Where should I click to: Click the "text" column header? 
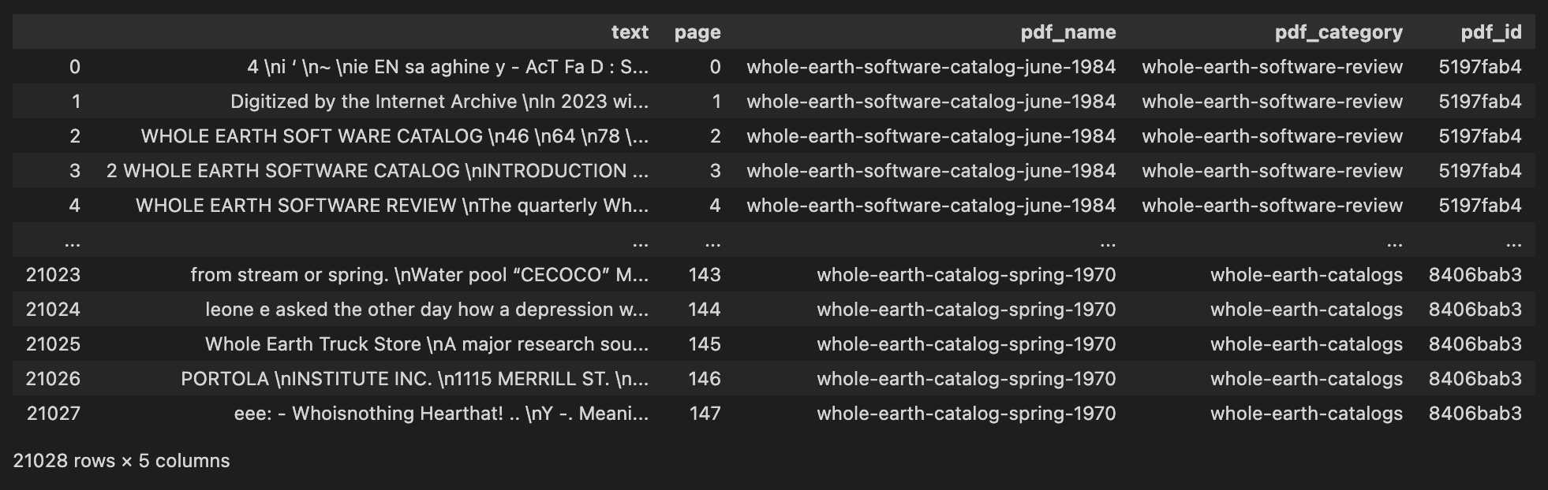629,32
